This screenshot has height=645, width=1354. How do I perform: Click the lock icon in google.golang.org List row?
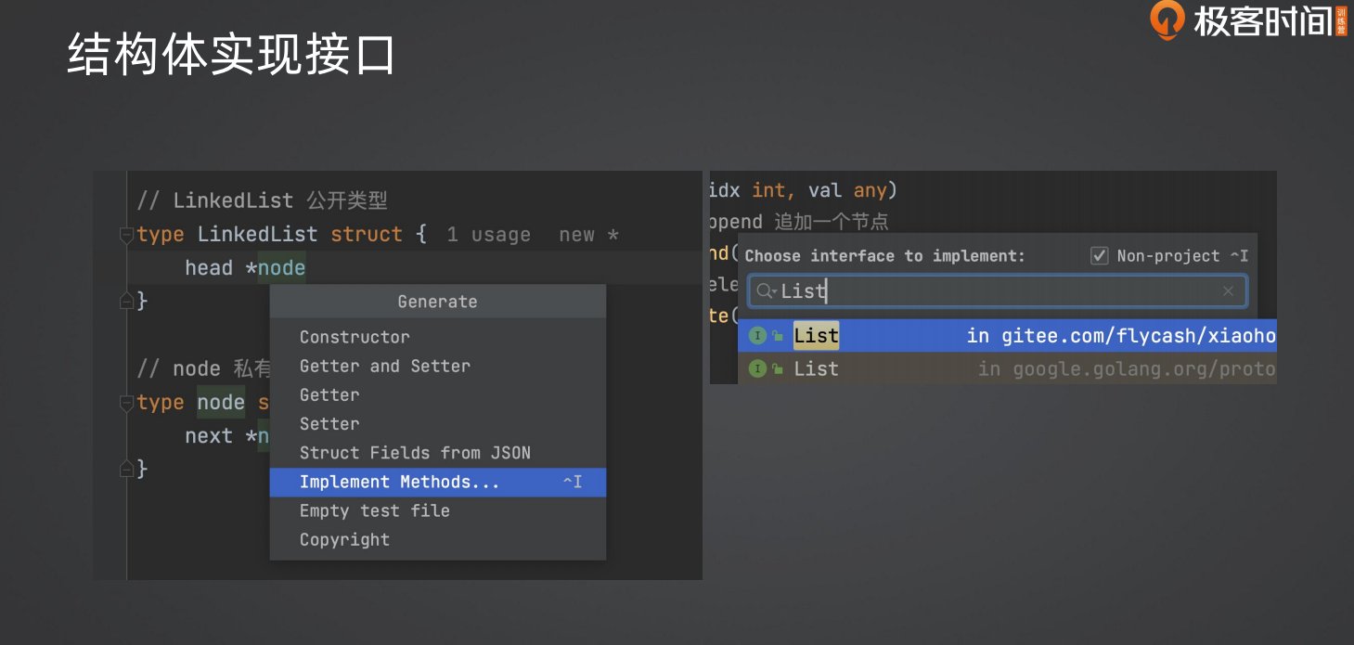click(x=778, y=370)
